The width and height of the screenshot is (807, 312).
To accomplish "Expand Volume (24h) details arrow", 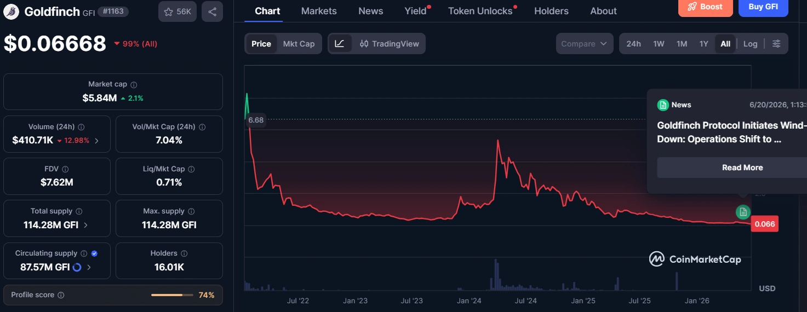I will (x=97, y=141).
